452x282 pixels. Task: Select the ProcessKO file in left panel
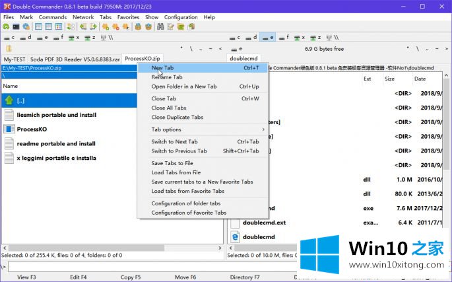coord(32,129)
